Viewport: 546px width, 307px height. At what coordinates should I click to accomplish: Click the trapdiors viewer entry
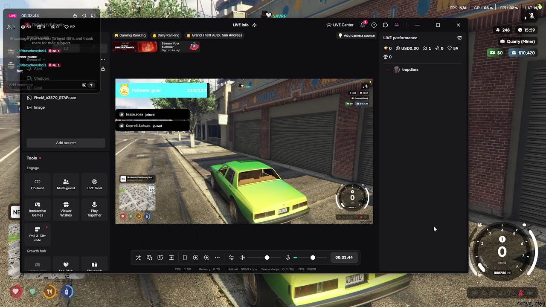[406, 70]
